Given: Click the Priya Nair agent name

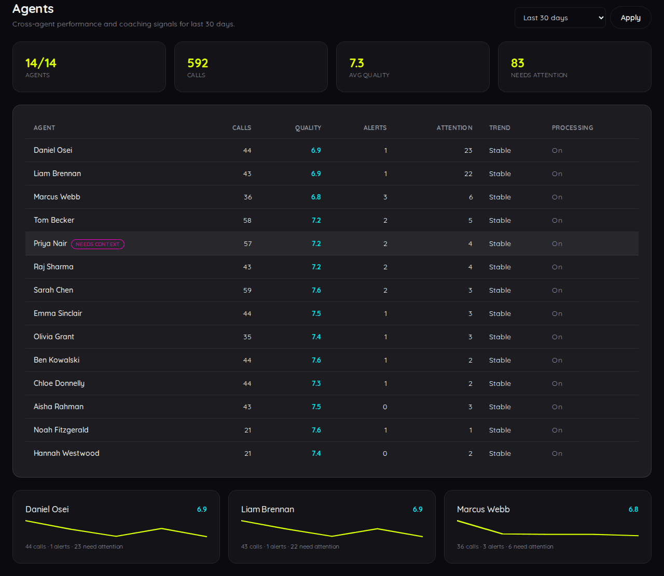Looking at the screenshot, I should (50, 243).
